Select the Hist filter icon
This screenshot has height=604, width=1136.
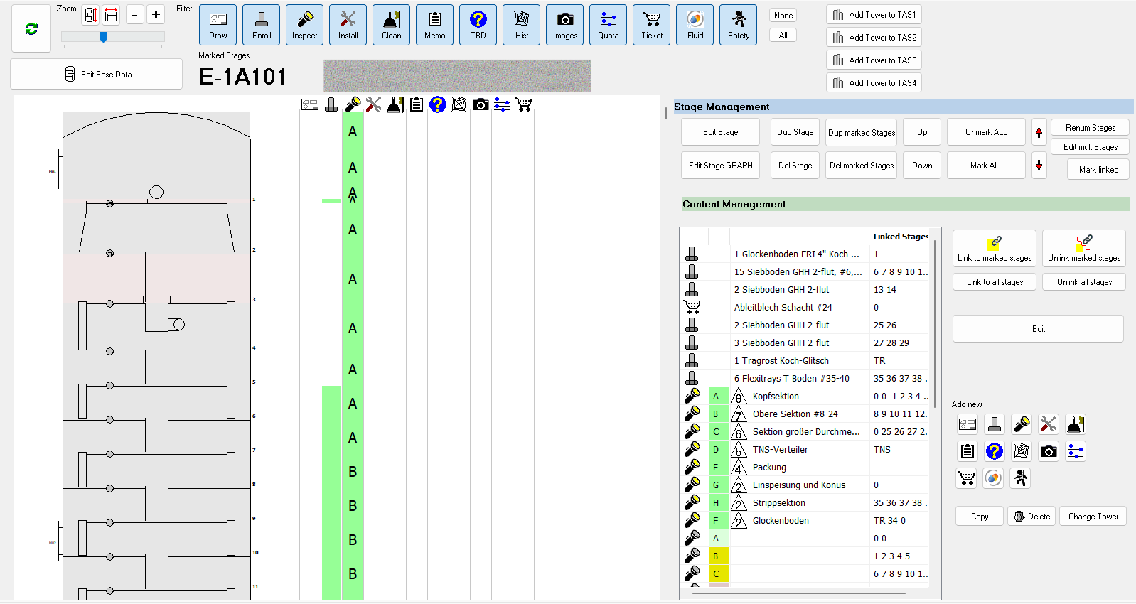521,26
